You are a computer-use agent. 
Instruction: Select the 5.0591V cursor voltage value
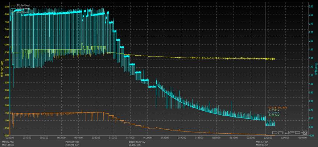point(274,110)
